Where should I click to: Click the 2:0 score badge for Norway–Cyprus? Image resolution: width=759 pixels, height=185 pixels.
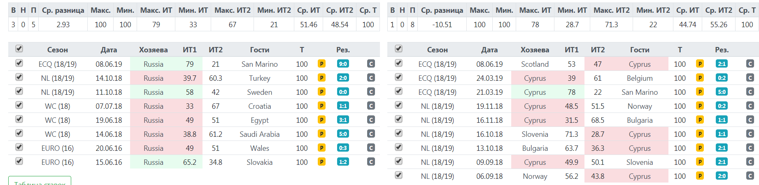[722, 176]
